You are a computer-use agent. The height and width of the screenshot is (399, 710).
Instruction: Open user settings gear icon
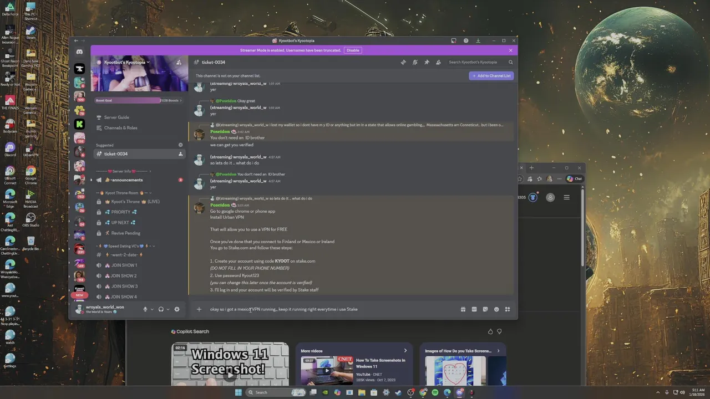tap(177, 309)
